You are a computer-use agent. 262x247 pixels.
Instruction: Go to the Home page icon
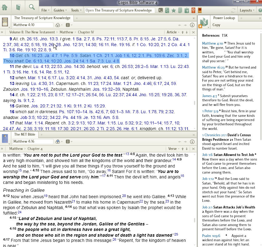5,7
